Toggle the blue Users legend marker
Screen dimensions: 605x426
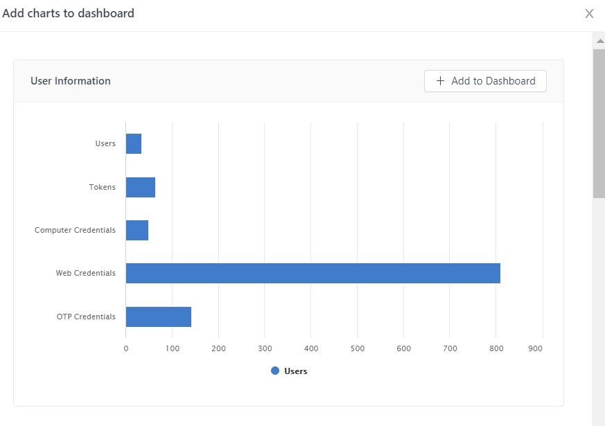coord(275,371)
